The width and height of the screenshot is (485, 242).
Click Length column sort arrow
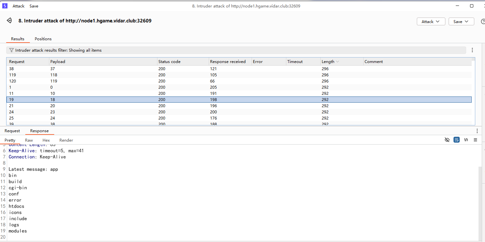pos(338,62)
